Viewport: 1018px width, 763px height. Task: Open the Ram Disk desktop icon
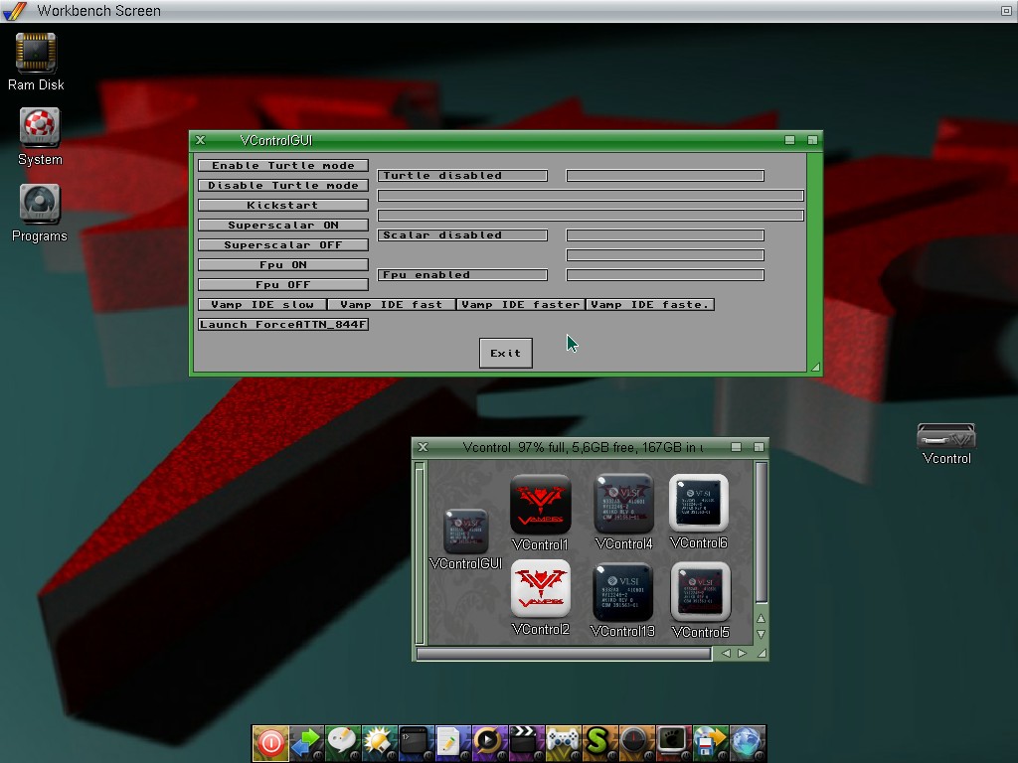(36, 53)
